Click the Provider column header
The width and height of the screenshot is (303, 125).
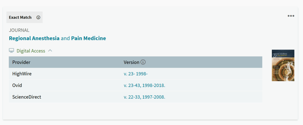(21, 62)
